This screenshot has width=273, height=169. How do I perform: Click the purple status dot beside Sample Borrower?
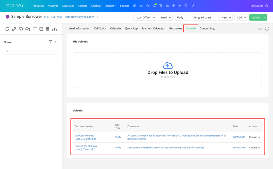[x=7, y=17]
